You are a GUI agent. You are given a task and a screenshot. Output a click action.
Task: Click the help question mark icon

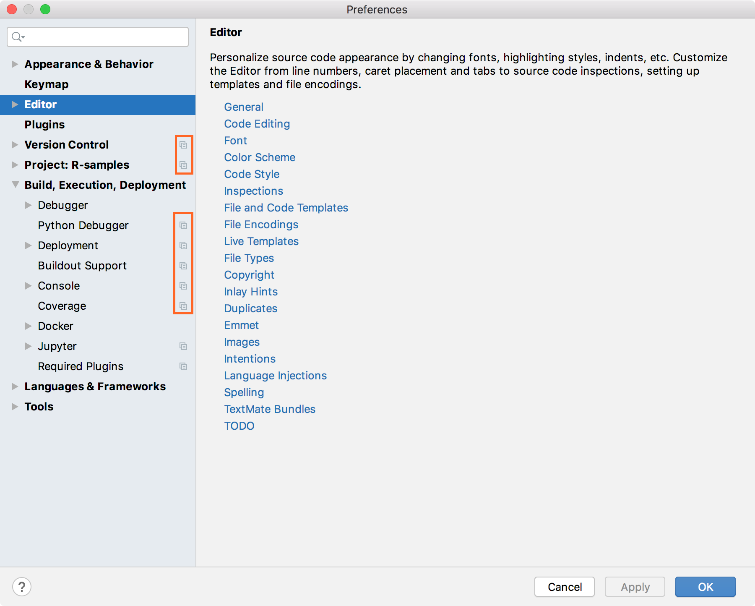[x=22, y=587]
